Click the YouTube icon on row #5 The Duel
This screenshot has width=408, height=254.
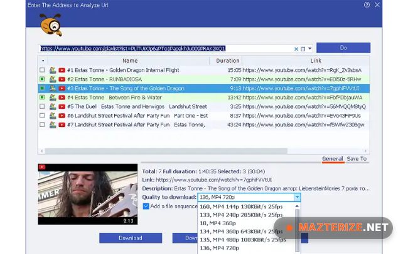[62, 106]
